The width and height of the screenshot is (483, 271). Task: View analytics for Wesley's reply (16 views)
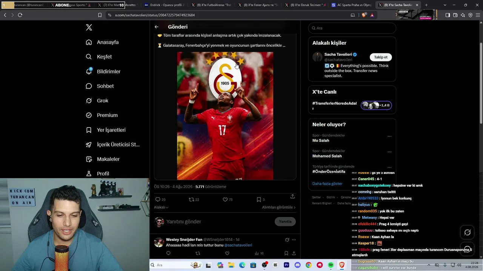259,254
